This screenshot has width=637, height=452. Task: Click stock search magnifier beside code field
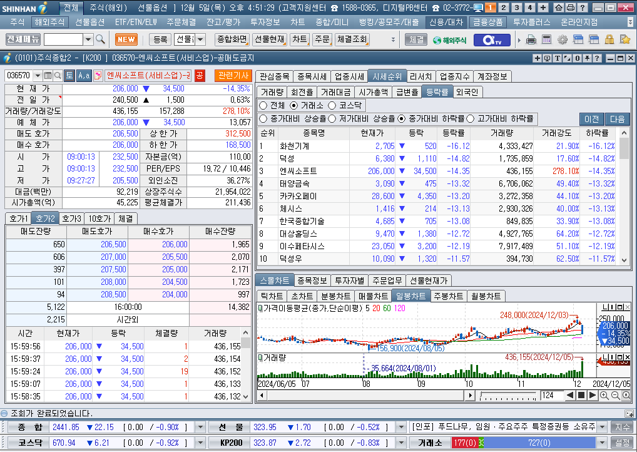(58, 75)
